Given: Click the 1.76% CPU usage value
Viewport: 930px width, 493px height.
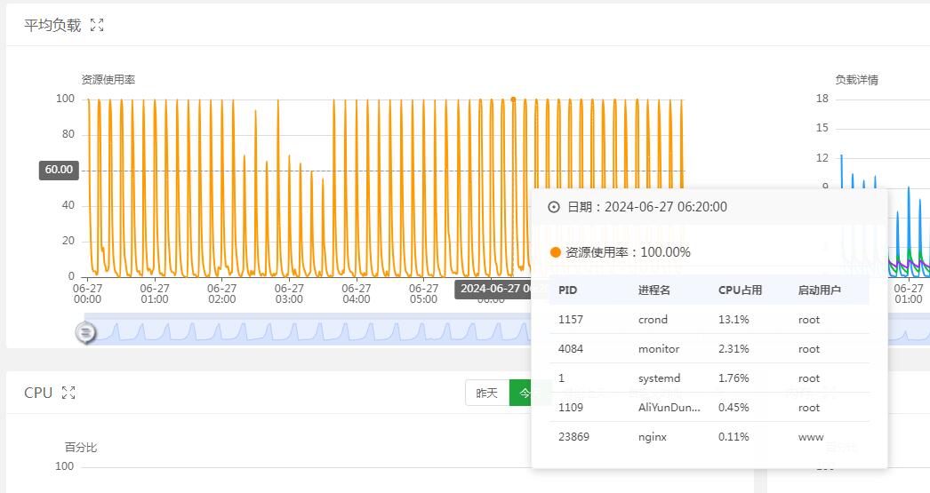Looking at the screenshot, I should click(x=734, y=378).
